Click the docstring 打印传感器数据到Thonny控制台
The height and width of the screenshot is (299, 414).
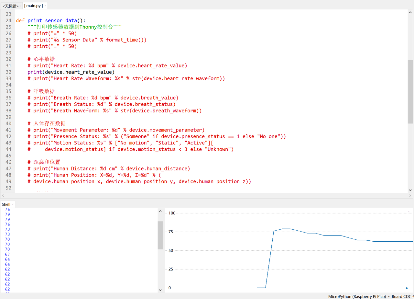coord(75,27)
